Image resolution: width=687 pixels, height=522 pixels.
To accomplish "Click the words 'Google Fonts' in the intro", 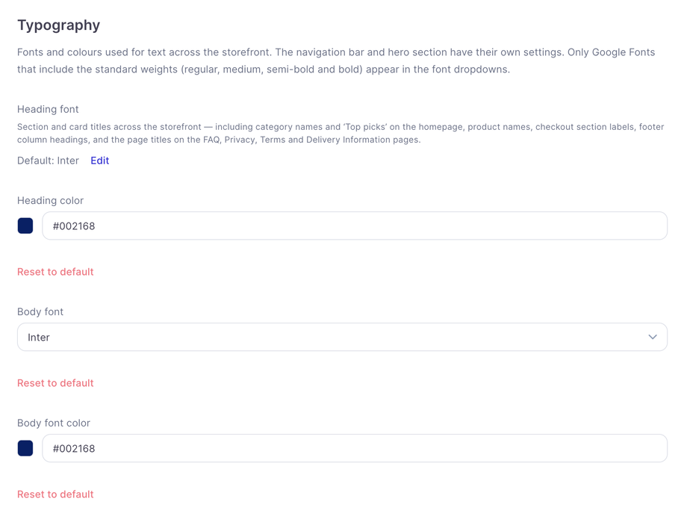I will tap(624, 52).
